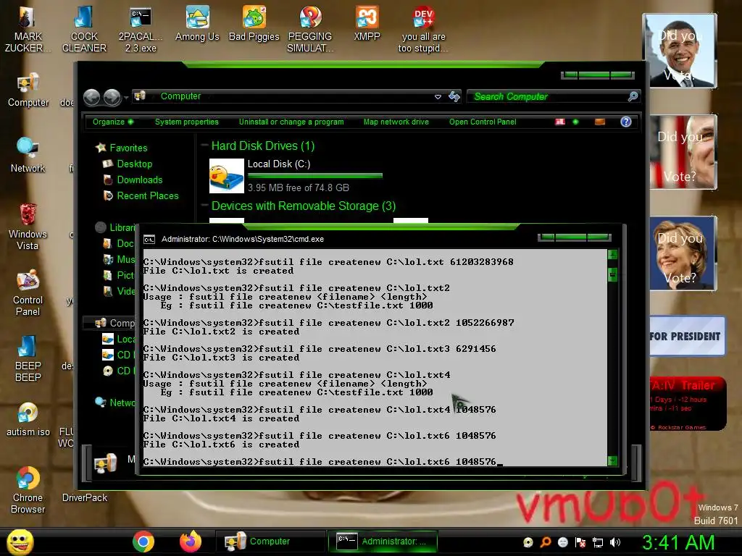The image size is (742, 556).
Task: Open the autism iso disc icon
Action: pyautogui.click(x=28, y=419)
